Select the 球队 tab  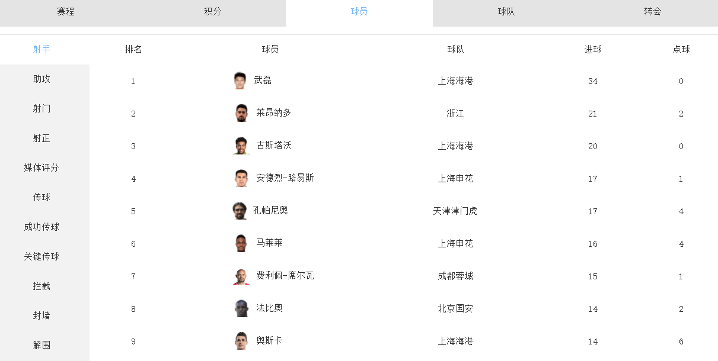click(506, 12)
